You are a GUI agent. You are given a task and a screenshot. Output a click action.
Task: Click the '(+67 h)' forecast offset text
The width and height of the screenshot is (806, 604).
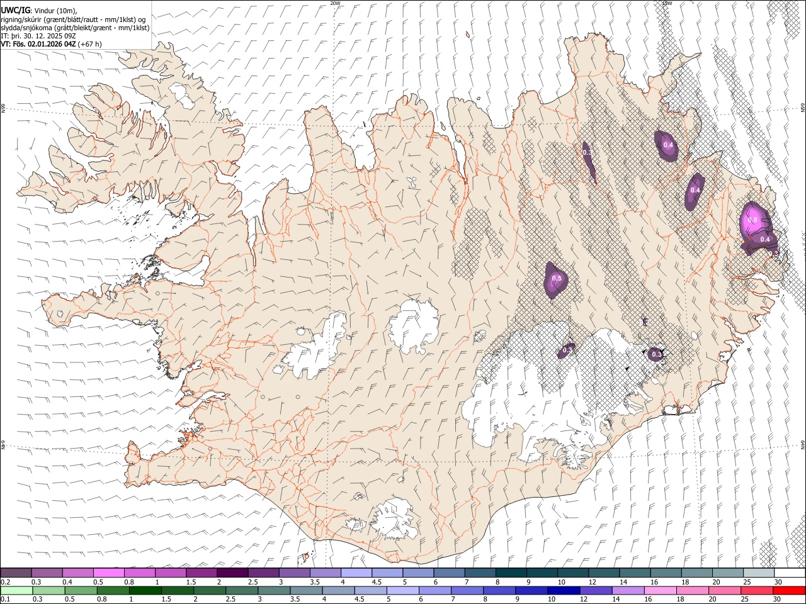coord(90,44)
